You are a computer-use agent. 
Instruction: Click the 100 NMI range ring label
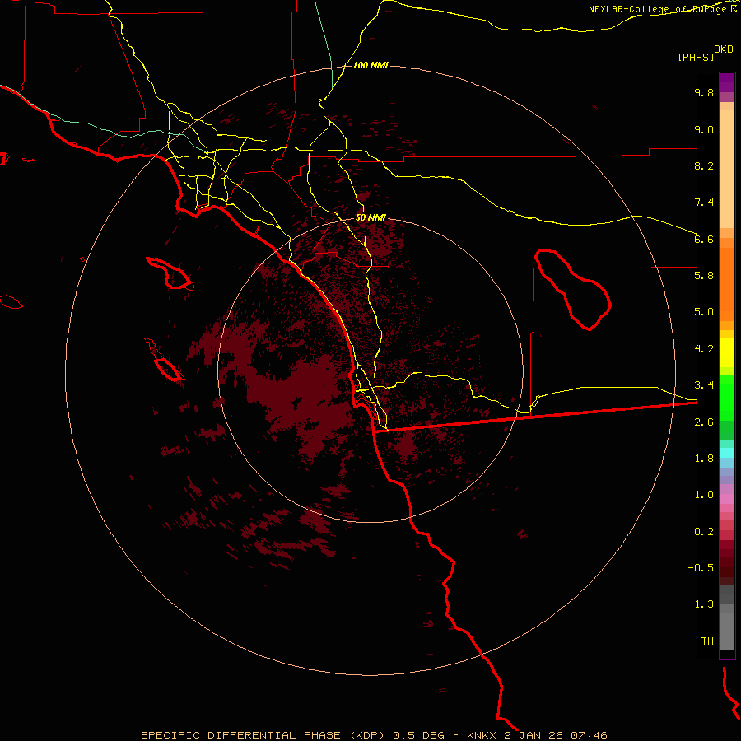370,65
